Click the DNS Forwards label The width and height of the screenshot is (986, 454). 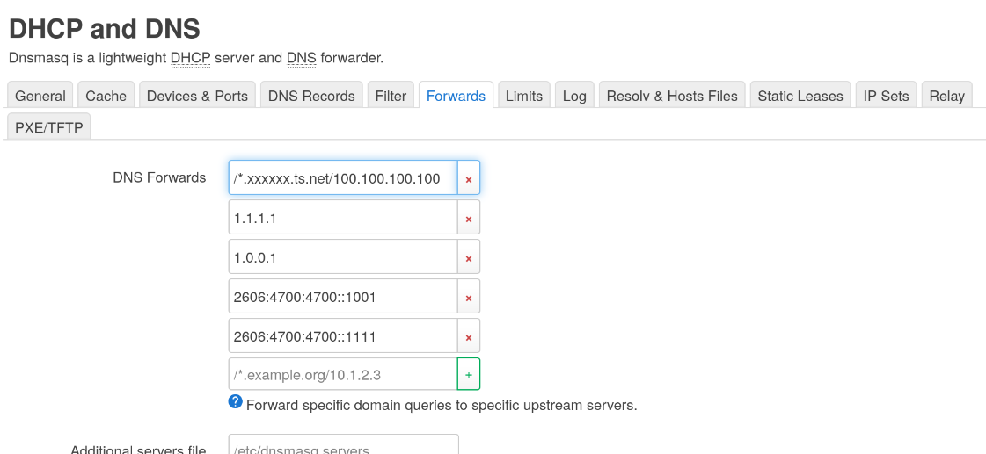tap(159, 177)
